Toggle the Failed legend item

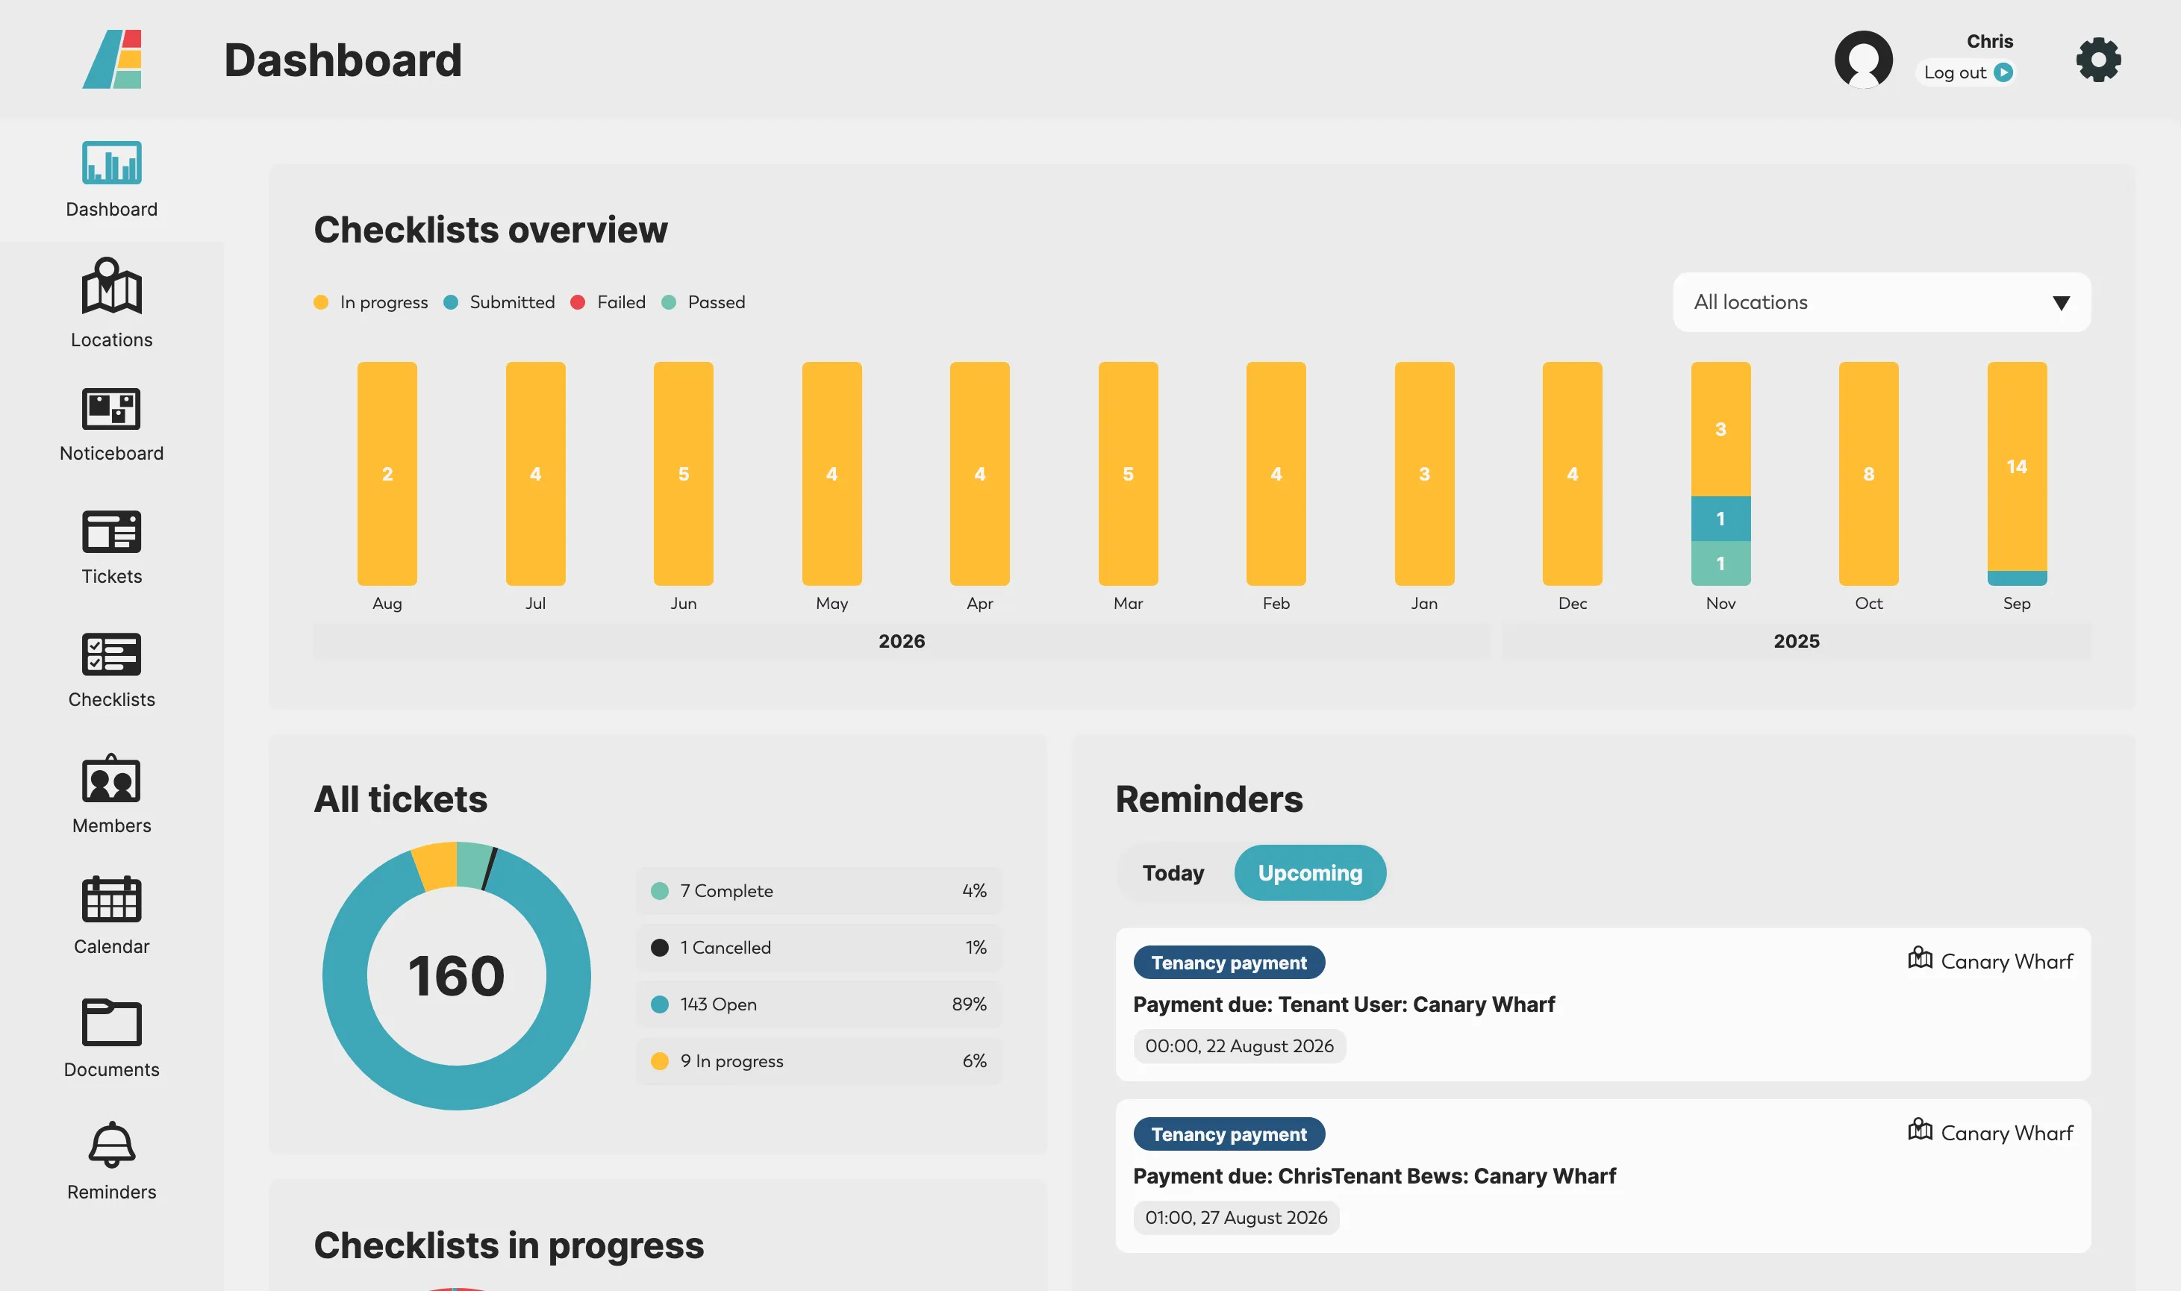pyautogui.click(x=608, y=302)
